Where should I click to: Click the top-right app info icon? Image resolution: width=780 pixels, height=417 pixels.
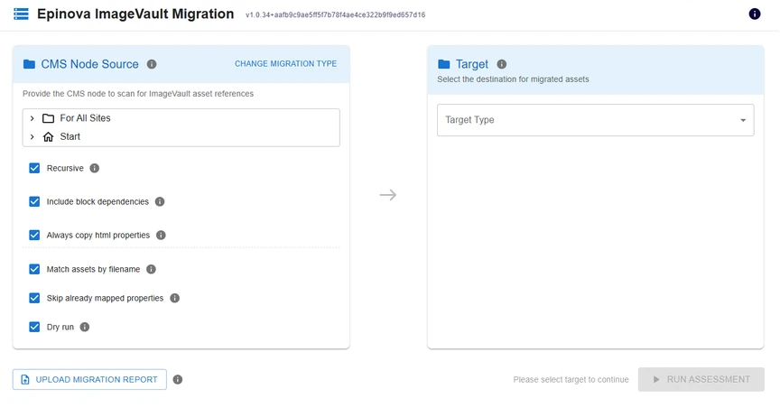click(754, 14)
